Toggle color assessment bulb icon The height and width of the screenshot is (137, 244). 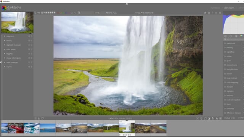(x=201, y=118)
